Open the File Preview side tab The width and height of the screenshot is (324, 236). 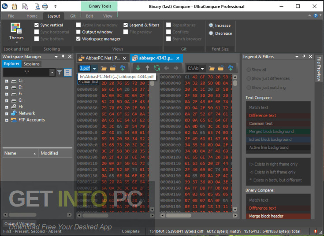click(x=319, y=68)
